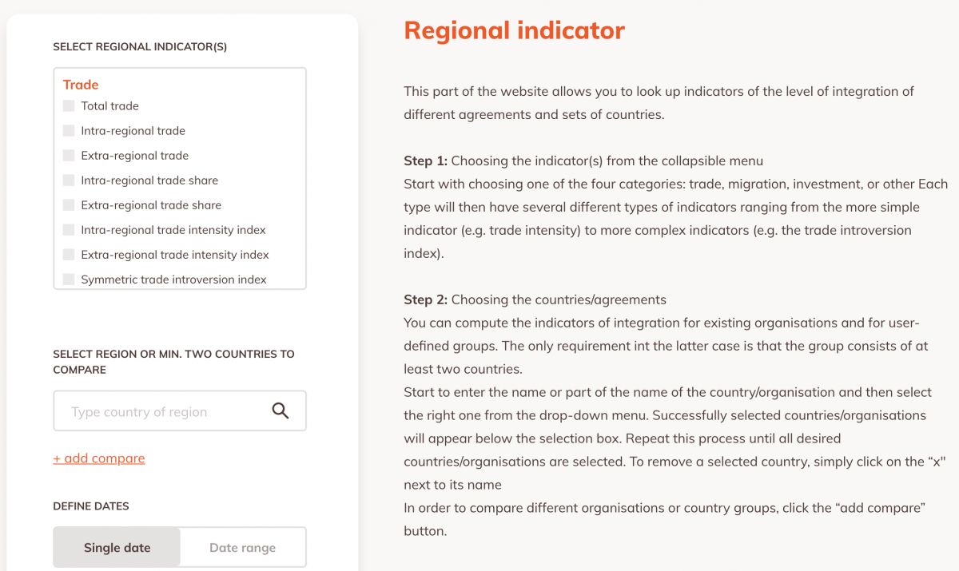
Task: Select the Single date tab
Action: [117, 547]
